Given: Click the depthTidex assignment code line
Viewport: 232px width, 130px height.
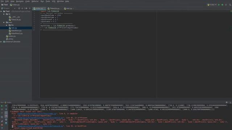Looking at the screenshot, I should tap(58, 26).
